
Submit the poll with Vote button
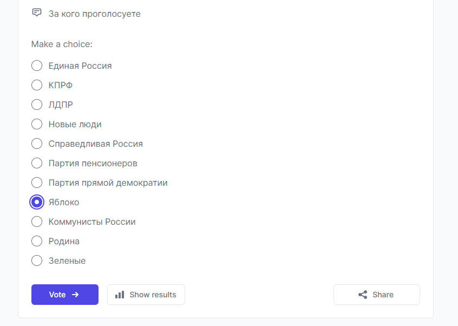pyautogui.click(x=65, y=295)
